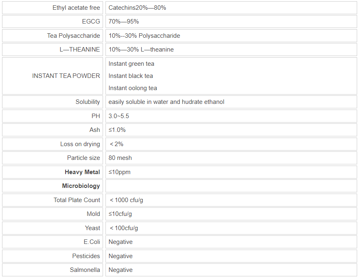Viewport: 360px width, 278px height.
Task: Select the "INSTANT TEA POWDER" label
Action: [66, 76]
